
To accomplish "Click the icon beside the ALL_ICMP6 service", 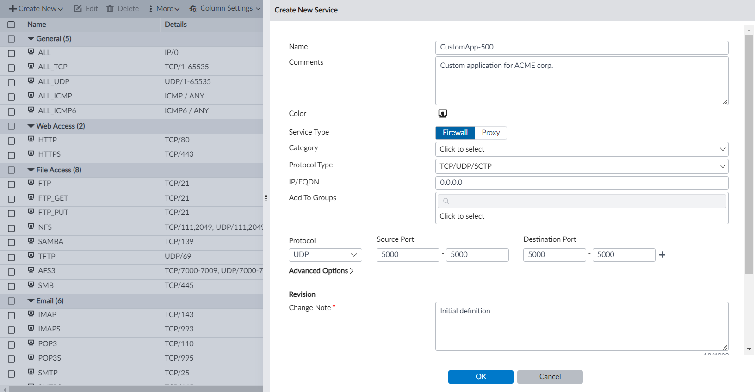I will [x=31, y=110].
